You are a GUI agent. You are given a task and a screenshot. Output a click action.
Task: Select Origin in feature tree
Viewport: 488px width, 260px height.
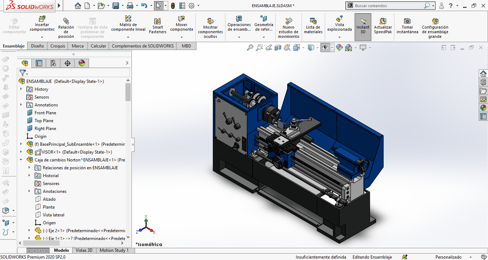(x=40, y=136)
